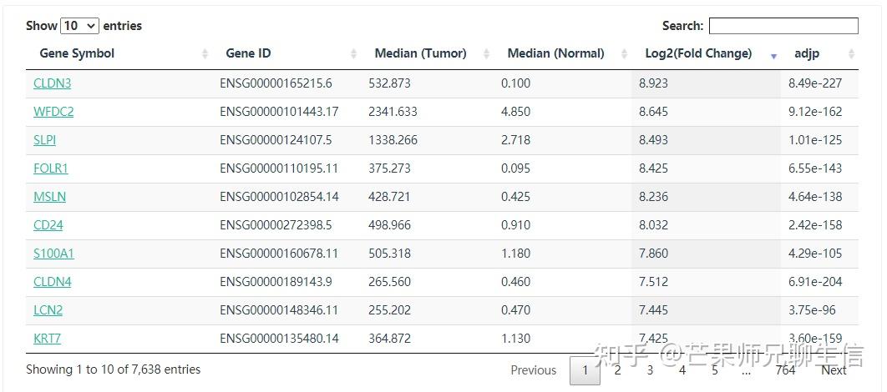Go to the Previous page
This screenshot has height=392, width=887.
point(533,370)
